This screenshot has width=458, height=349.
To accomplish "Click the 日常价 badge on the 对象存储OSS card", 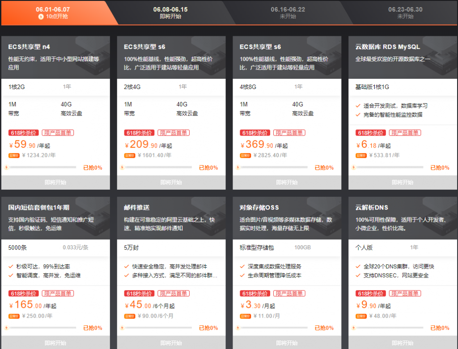I will [x=245, y=316].
